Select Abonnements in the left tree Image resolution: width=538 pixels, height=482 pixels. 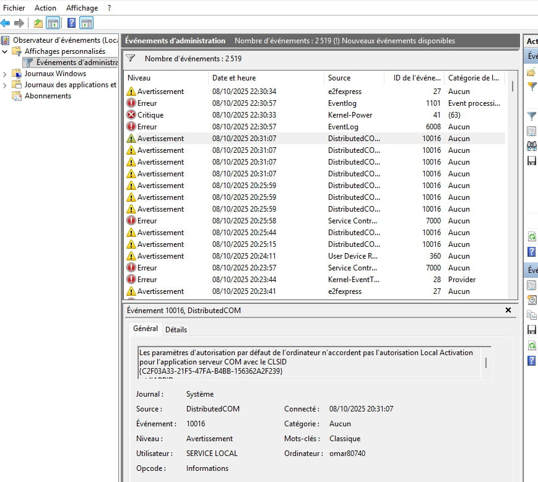click(x=48, y=96)
